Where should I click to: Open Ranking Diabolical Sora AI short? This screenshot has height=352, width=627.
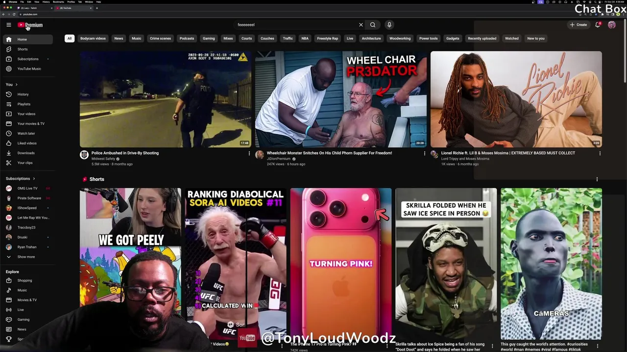(x=236, y=264)
